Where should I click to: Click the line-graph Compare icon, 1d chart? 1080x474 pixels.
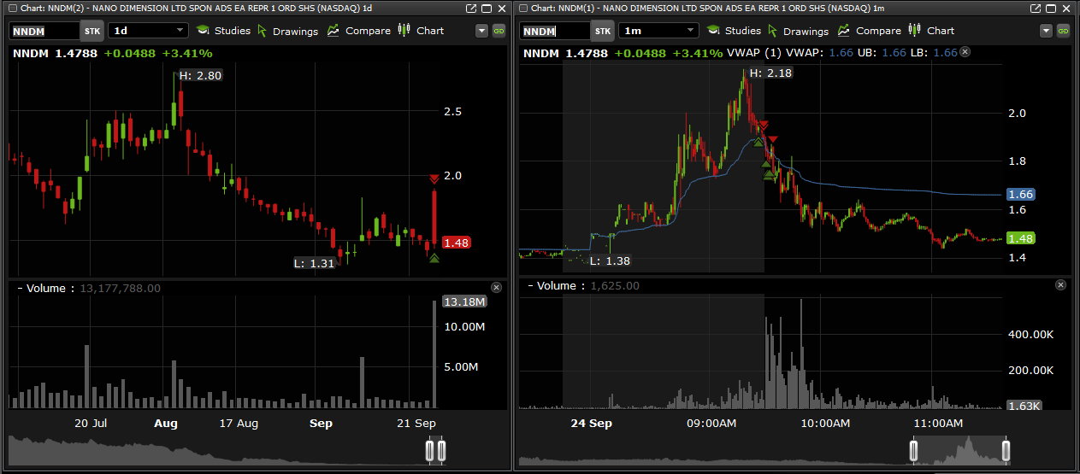pos(333,31)
